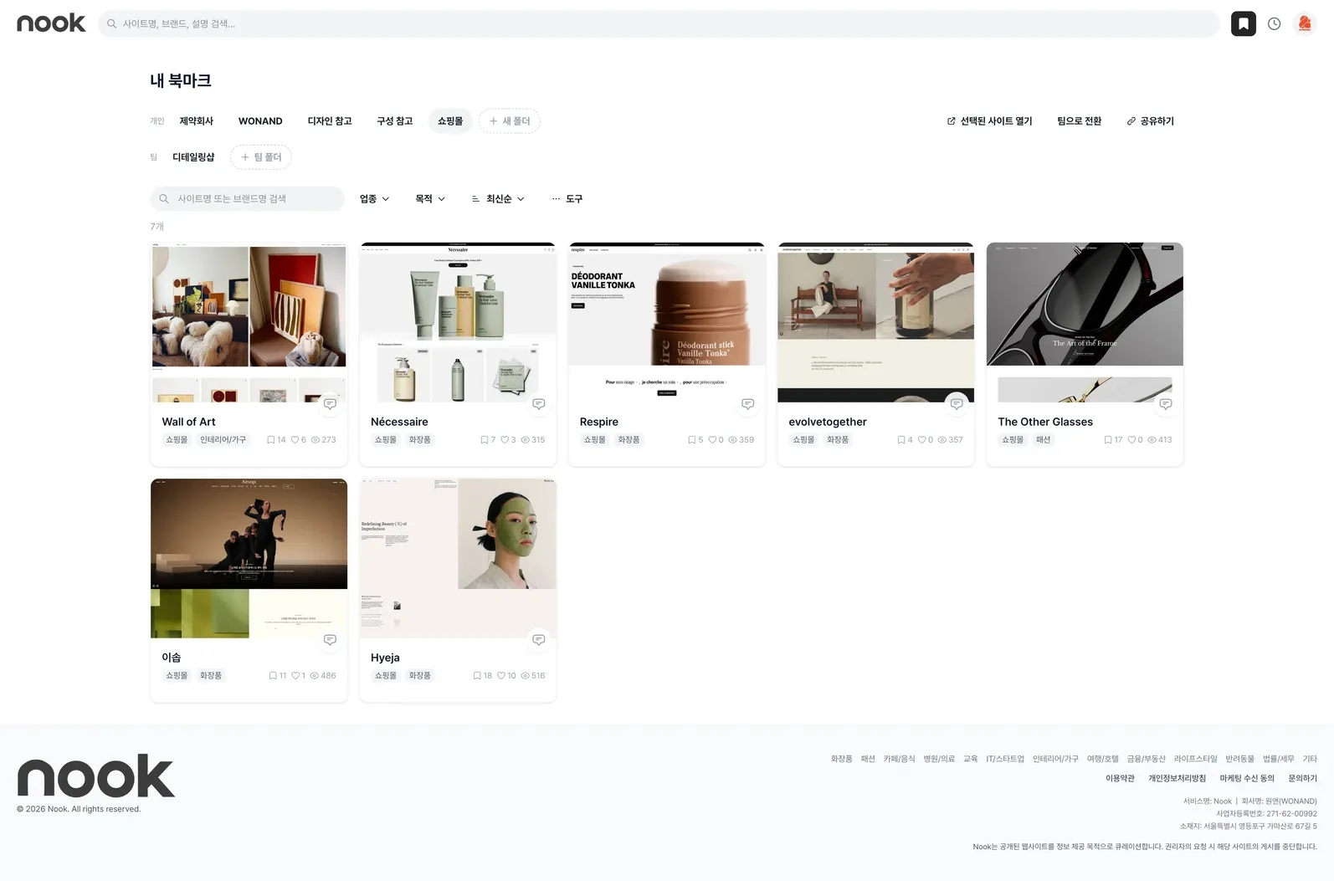
Task: Switch to the 디자인 참고 folder tab
Action: pos(330,121)
